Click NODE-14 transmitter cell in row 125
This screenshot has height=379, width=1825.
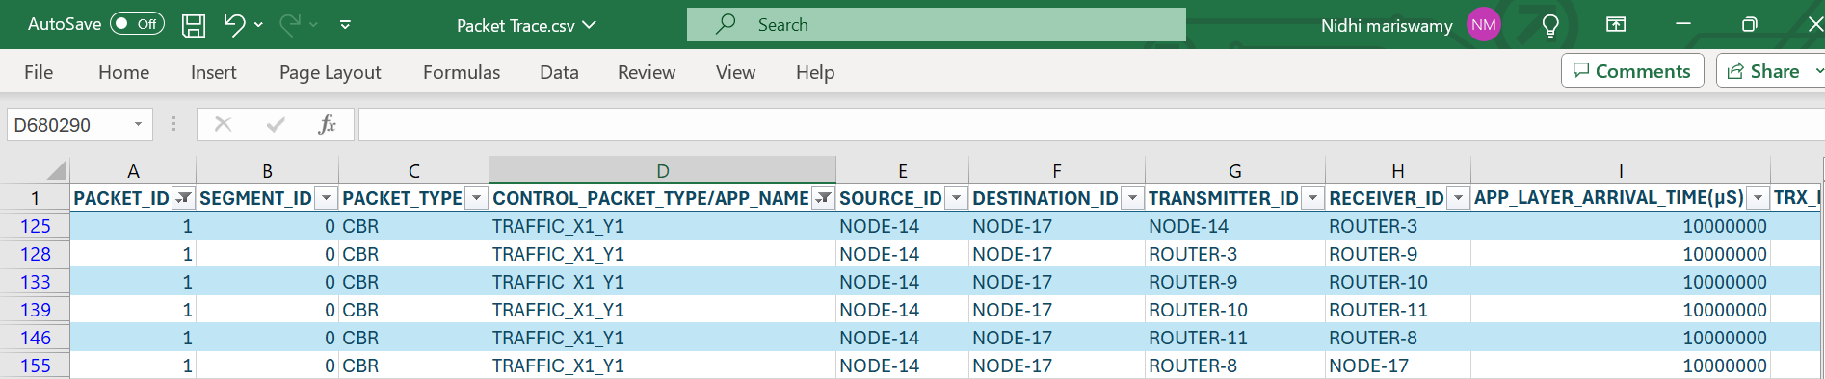[x=1234, y=226]
